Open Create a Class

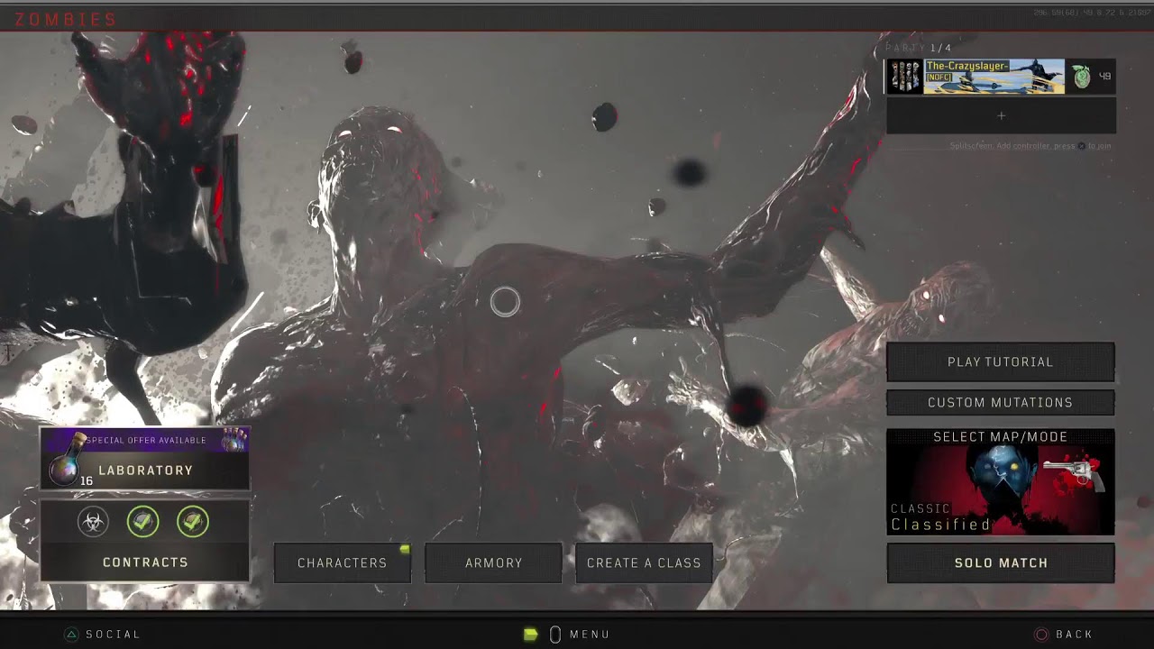click(644, 562)
